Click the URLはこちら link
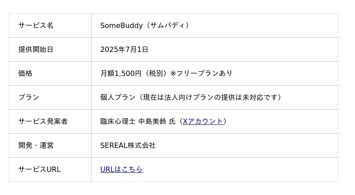Viewport: 355px width, 195px height. coord(122,169)
